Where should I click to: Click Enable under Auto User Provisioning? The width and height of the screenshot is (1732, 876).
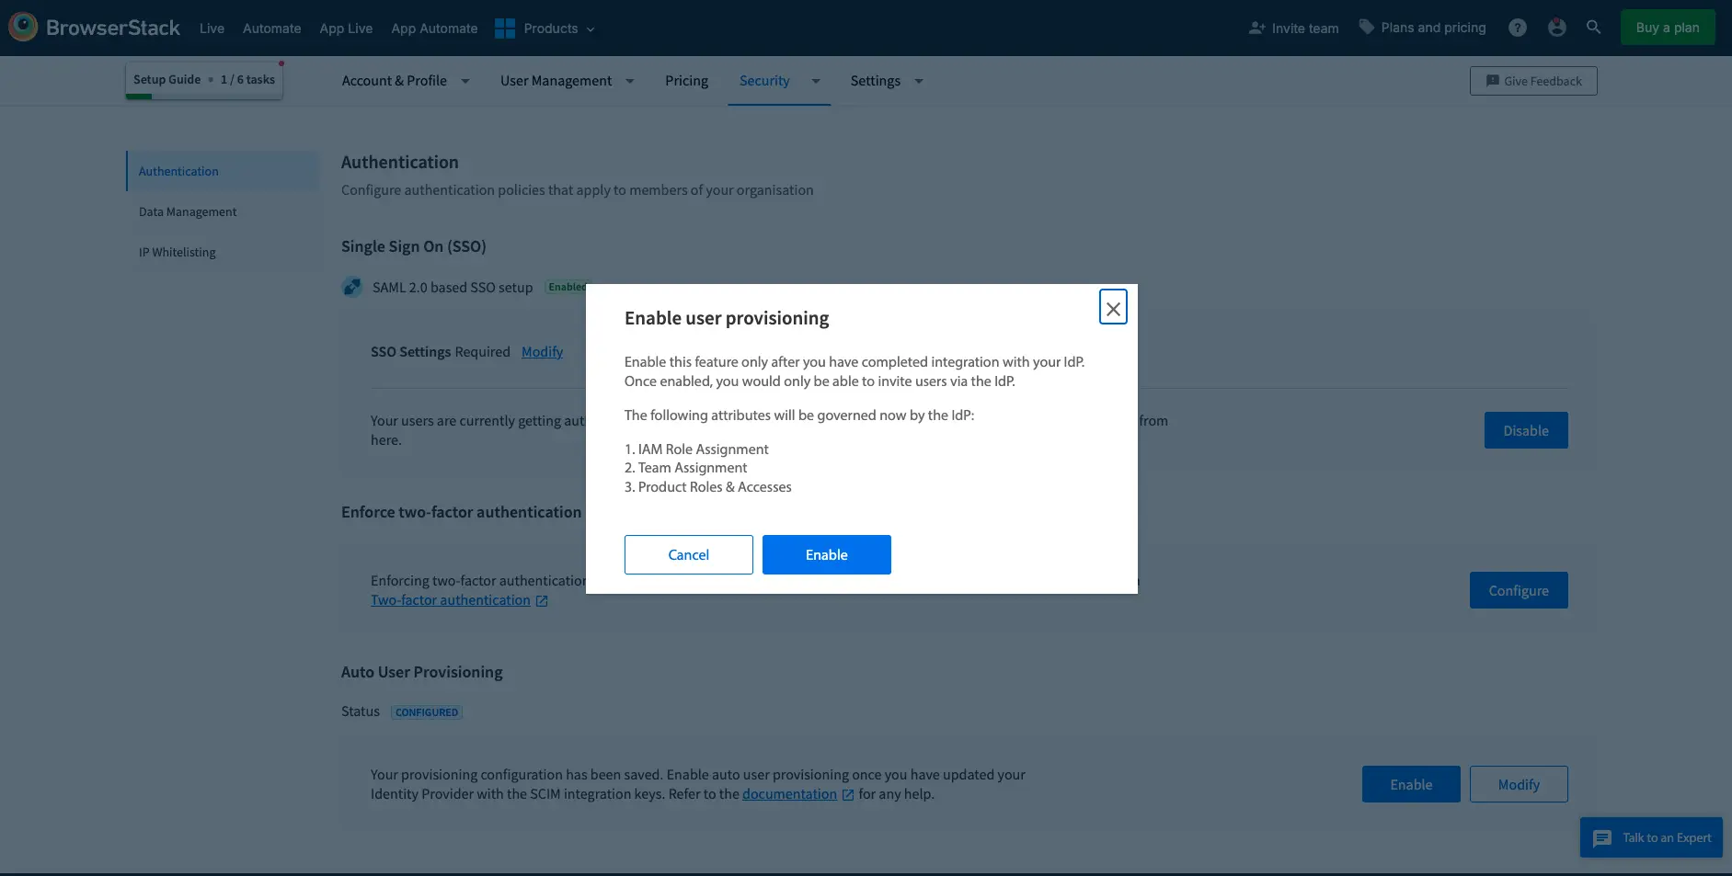click(x=1411, y=784)
